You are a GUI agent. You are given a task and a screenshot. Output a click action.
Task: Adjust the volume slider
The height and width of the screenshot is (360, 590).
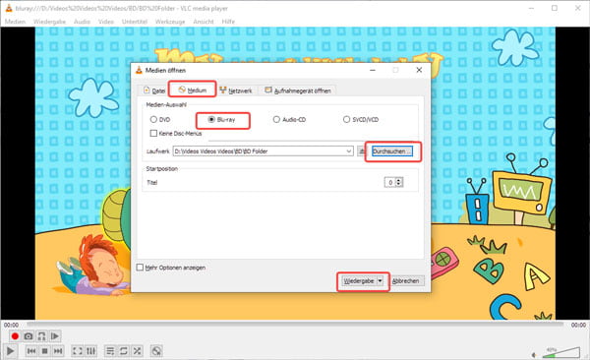tap(560, 352)
